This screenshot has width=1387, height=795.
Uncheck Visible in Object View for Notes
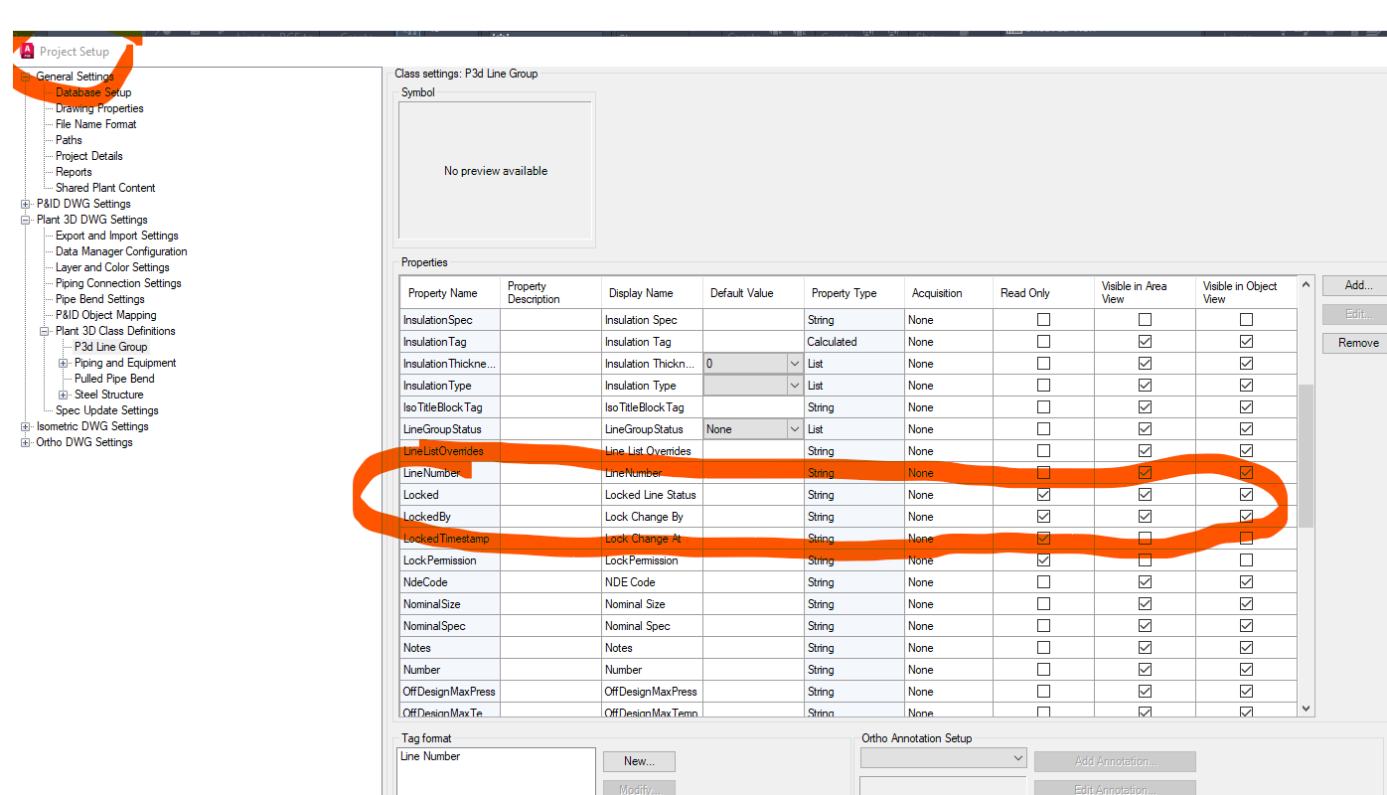[x=1246, y=647]
